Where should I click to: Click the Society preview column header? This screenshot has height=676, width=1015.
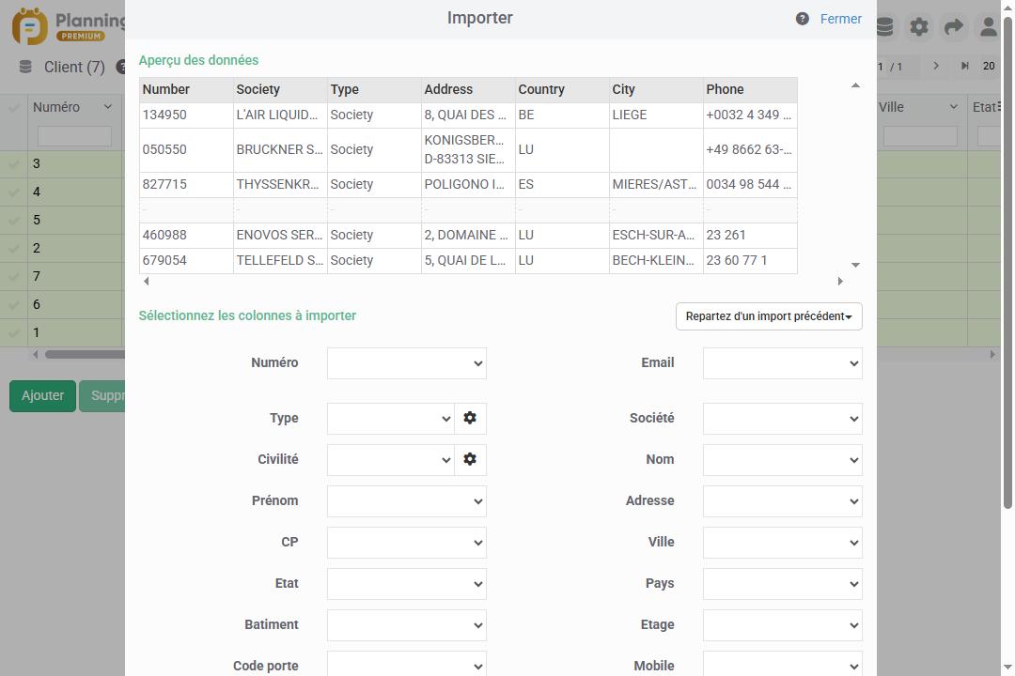[280, 90]
